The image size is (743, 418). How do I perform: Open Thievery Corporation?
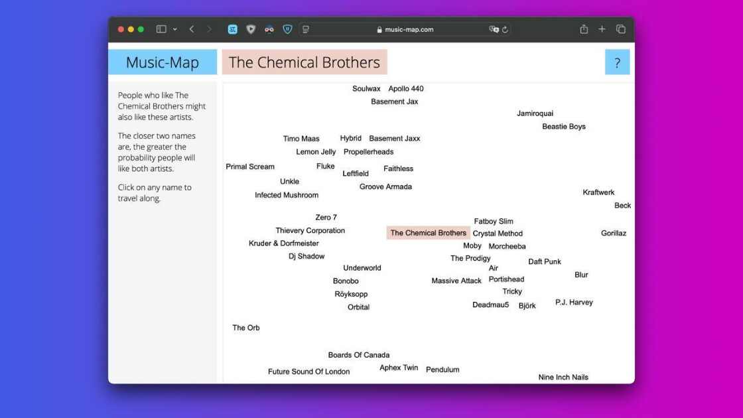click(x=310, y=231)
